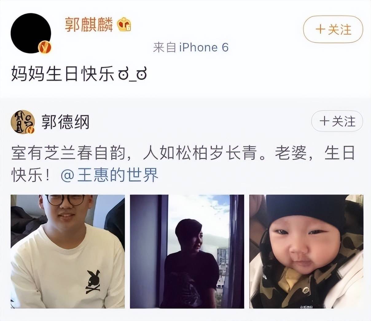Click the ಠ_ಠ emoticon in the post
371x321 pixels.
tap(133, 75)
